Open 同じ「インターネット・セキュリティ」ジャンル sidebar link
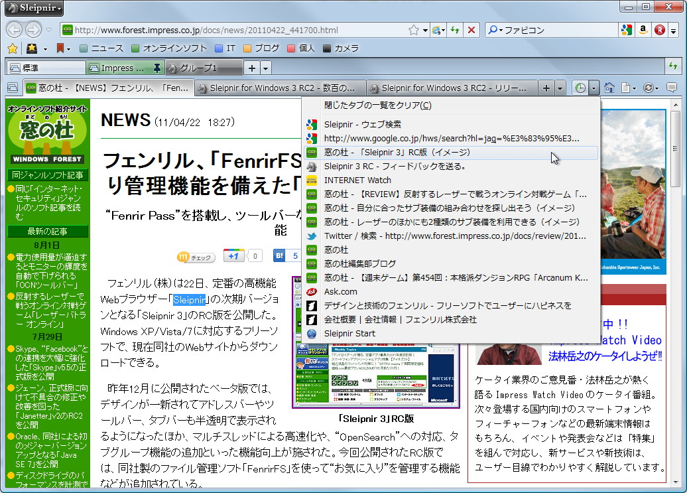Image resolution: width=687 pixels, height=493 pixels. pos(48,202)
